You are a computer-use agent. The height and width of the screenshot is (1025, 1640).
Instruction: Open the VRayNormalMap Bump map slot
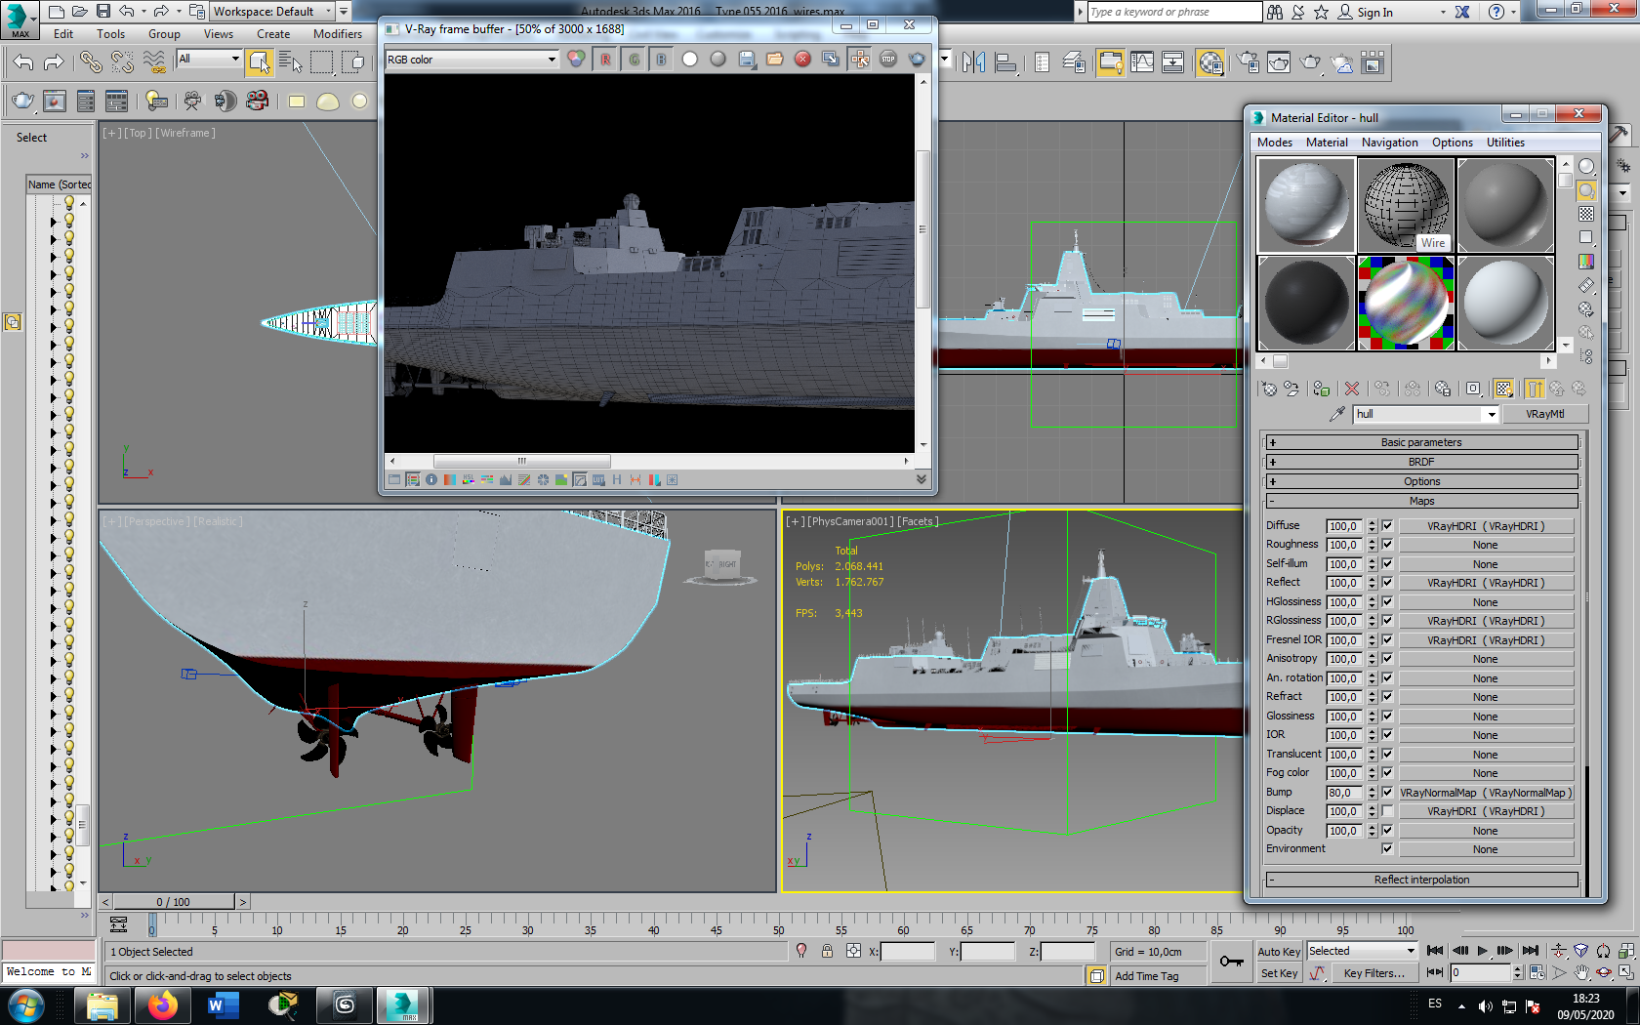1486,793
